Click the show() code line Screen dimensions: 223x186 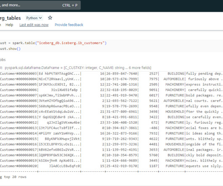10,49
